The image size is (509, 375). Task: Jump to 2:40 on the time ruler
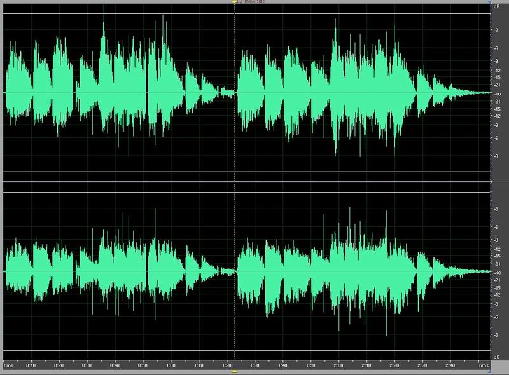[x=450, y=365]
